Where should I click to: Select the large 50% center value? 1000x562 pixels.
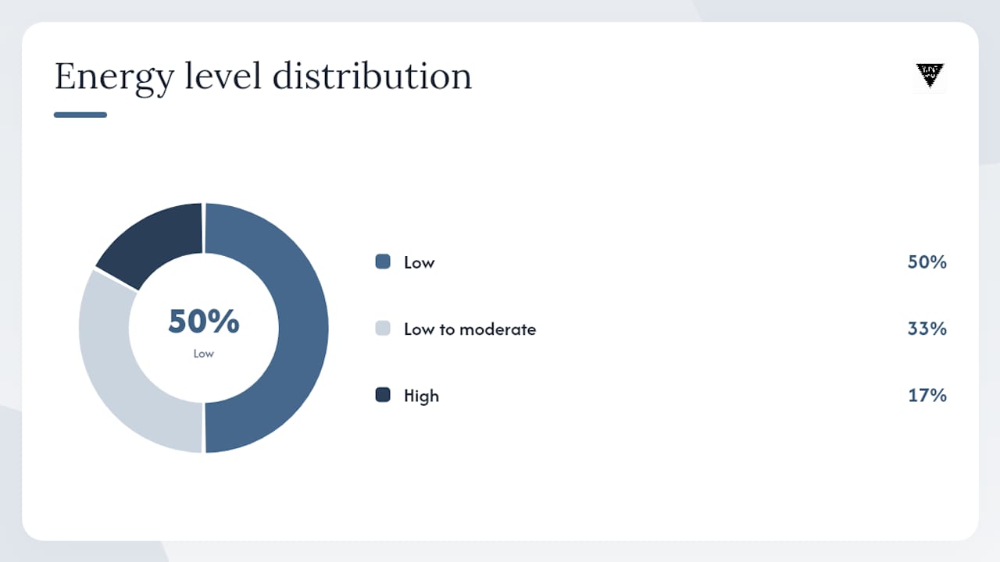(204, 322)
